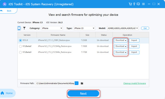
Task: Open the Category dropdown showing iPhone
Action: pyautogui.click(x=52, y=28)
